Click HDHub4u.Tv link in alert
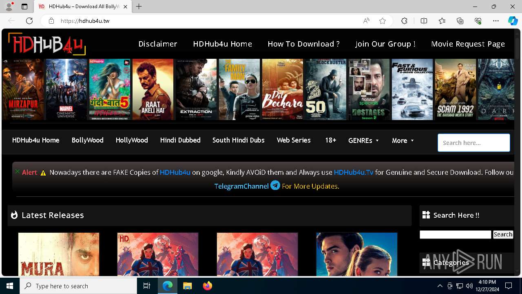This screenshot has width=522, height=294. [354, 172]
